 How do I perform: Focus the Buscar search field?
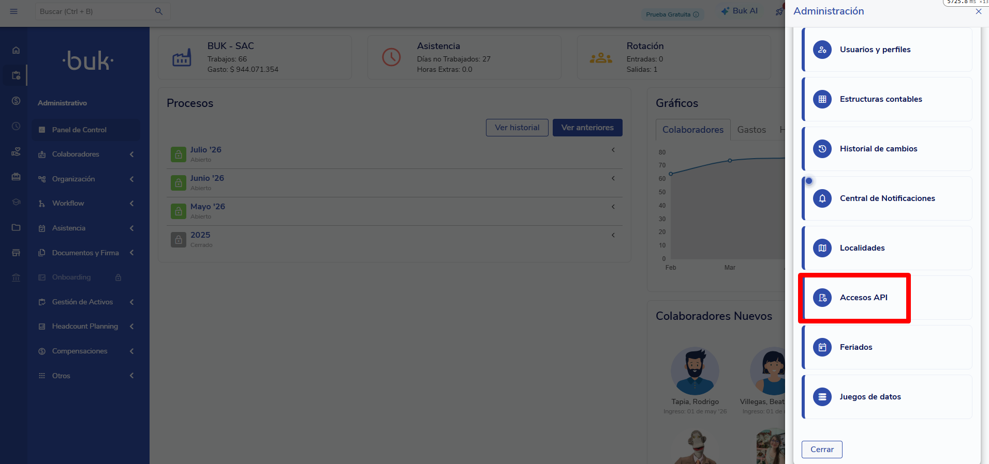pos(102,11)
